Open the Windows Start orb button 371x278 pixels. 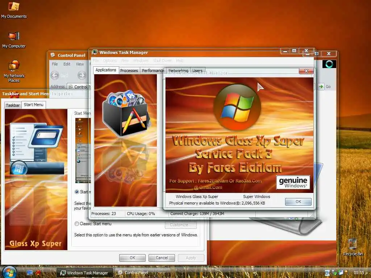(9, 273)
